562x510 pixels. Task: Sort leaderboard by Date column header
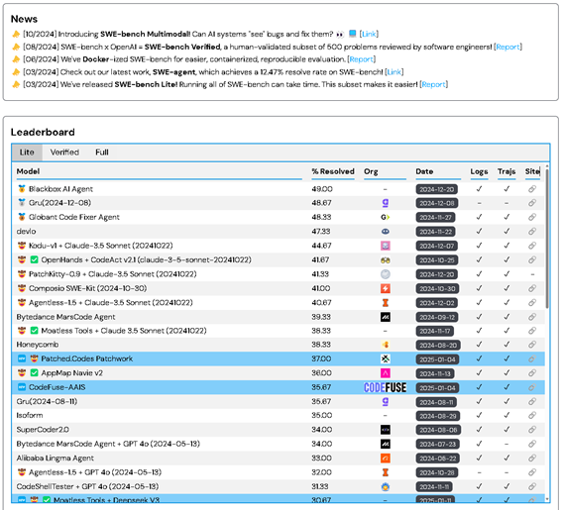[x=424, y=171]
